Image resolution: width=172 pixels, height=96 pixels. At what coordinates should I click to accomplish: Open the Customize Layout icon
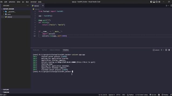[159, 2]
